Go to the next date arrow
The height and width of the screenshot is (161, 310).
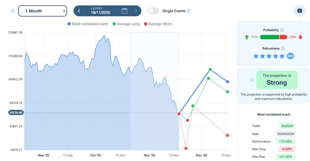[136, 11]
